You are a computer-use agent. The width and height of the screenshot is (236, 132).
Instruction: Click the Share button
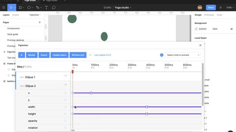(x=211, y=7)
